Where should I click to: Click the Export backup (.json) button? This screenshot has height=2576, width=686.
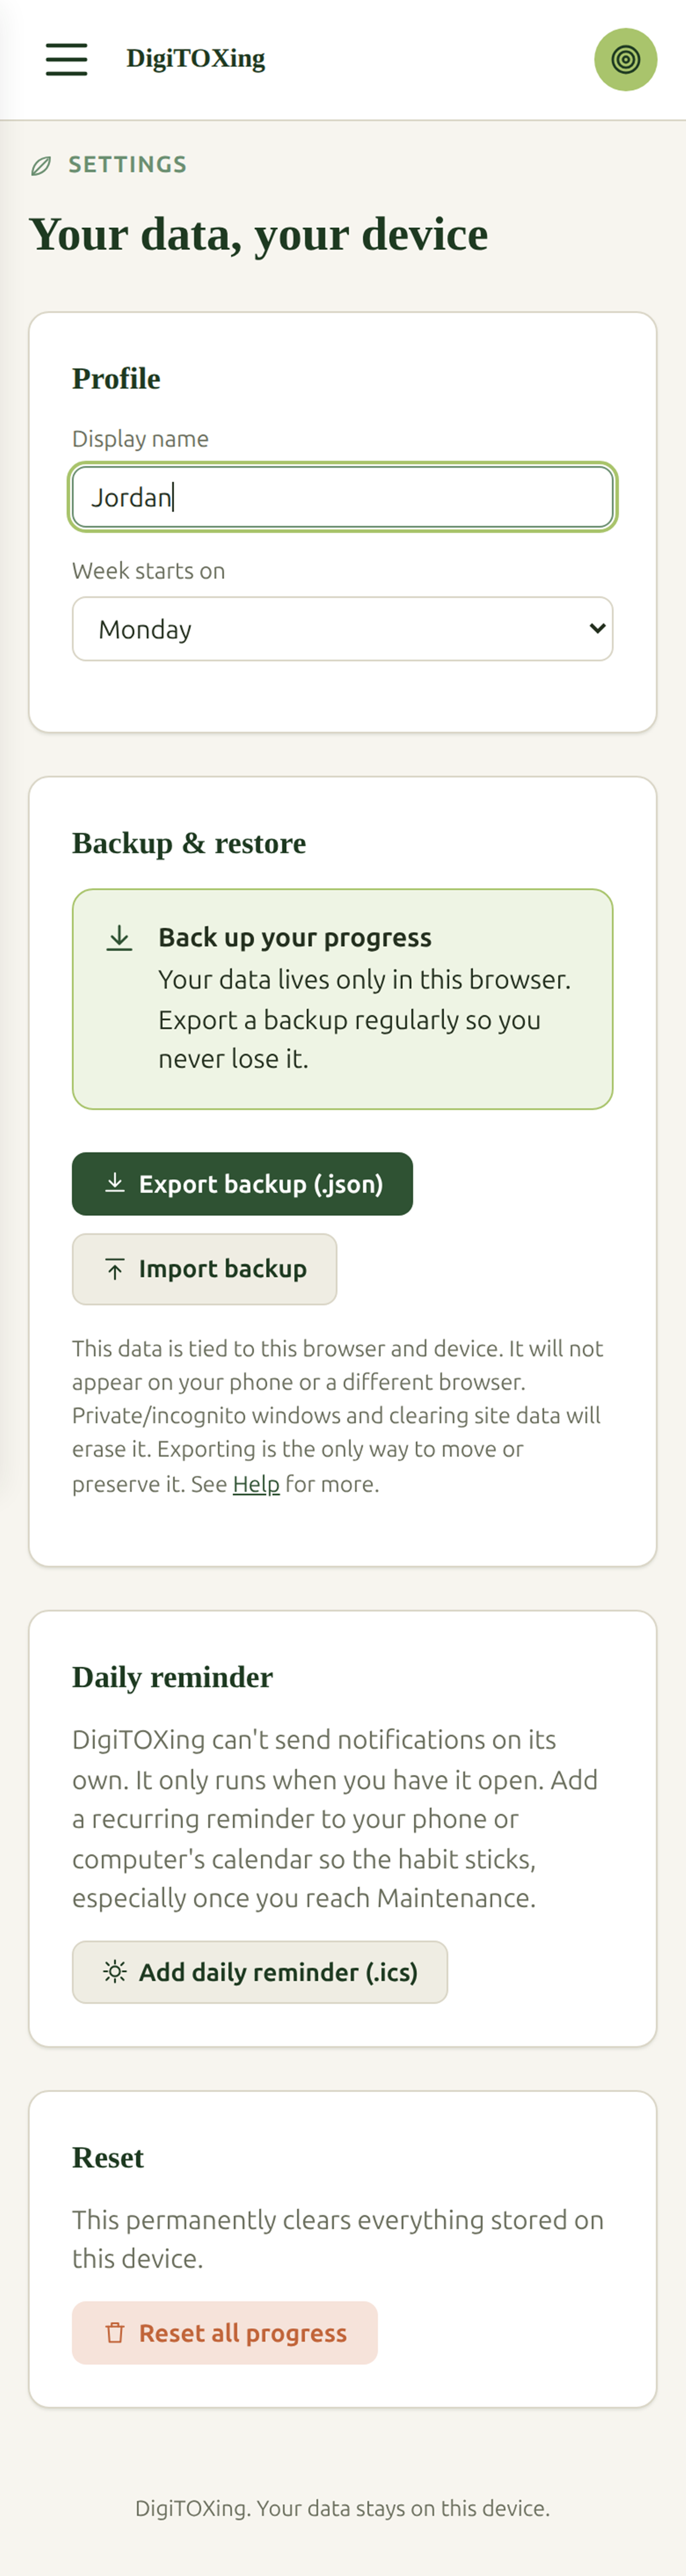tap(242, 1184)
